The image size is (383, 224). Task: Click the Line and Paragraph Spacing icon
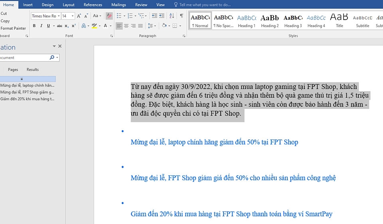pos(150,26)
